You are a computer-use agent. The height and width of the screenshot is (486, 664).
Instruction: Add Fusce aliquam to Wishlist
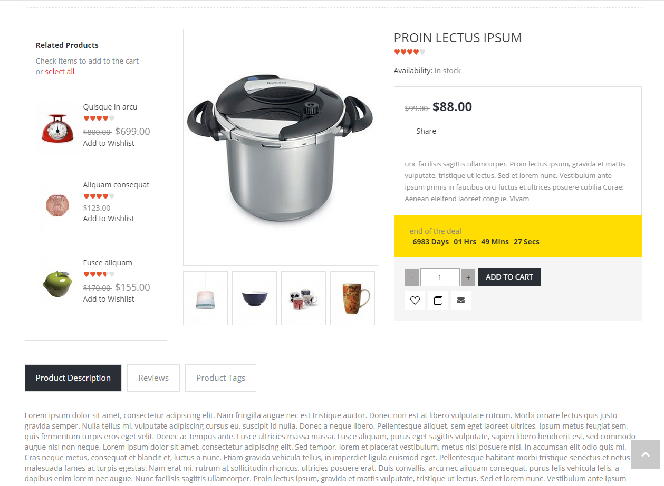point(109,299)
